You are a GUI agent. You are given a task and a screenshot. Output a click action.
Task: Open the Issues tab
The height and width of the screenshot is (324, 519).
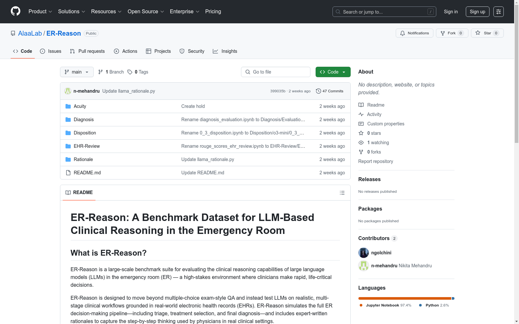[51, 51]
